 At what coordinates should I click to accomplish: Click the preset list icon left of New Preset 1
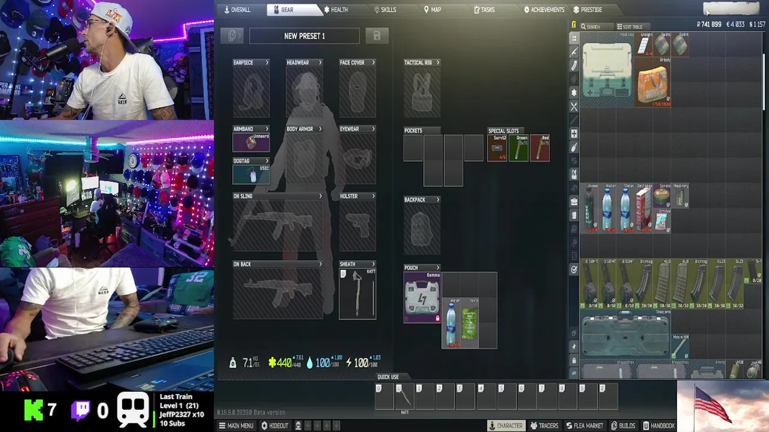pos(233,36)
